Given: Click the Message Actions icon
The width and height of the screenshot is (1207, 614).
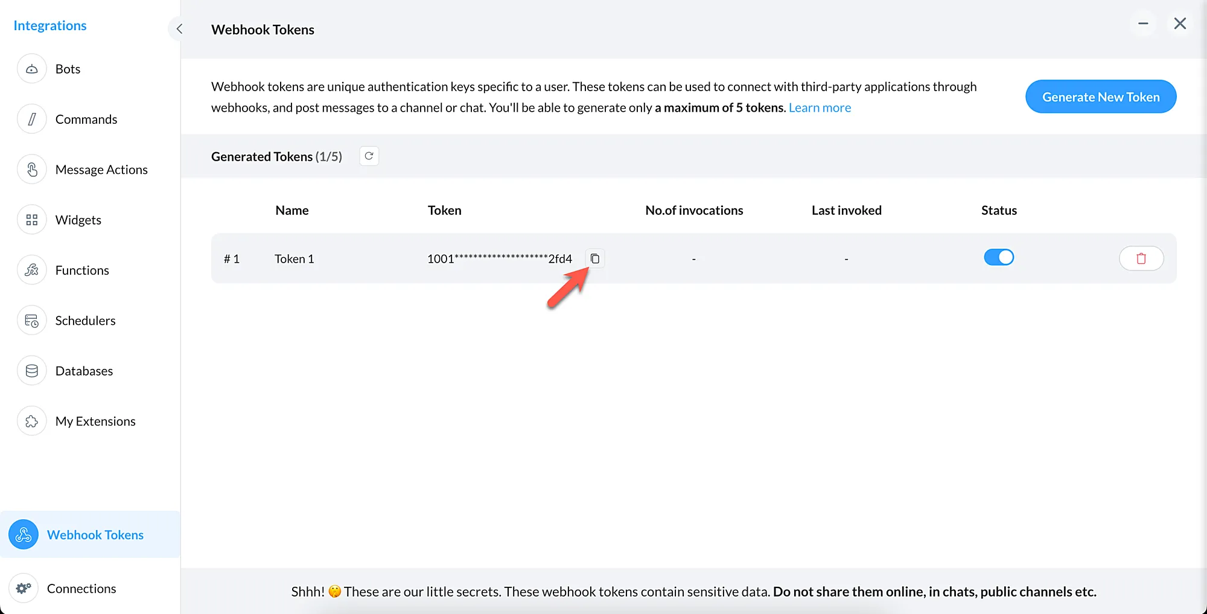Looking at the screenshot, I should tap(32, 170).
